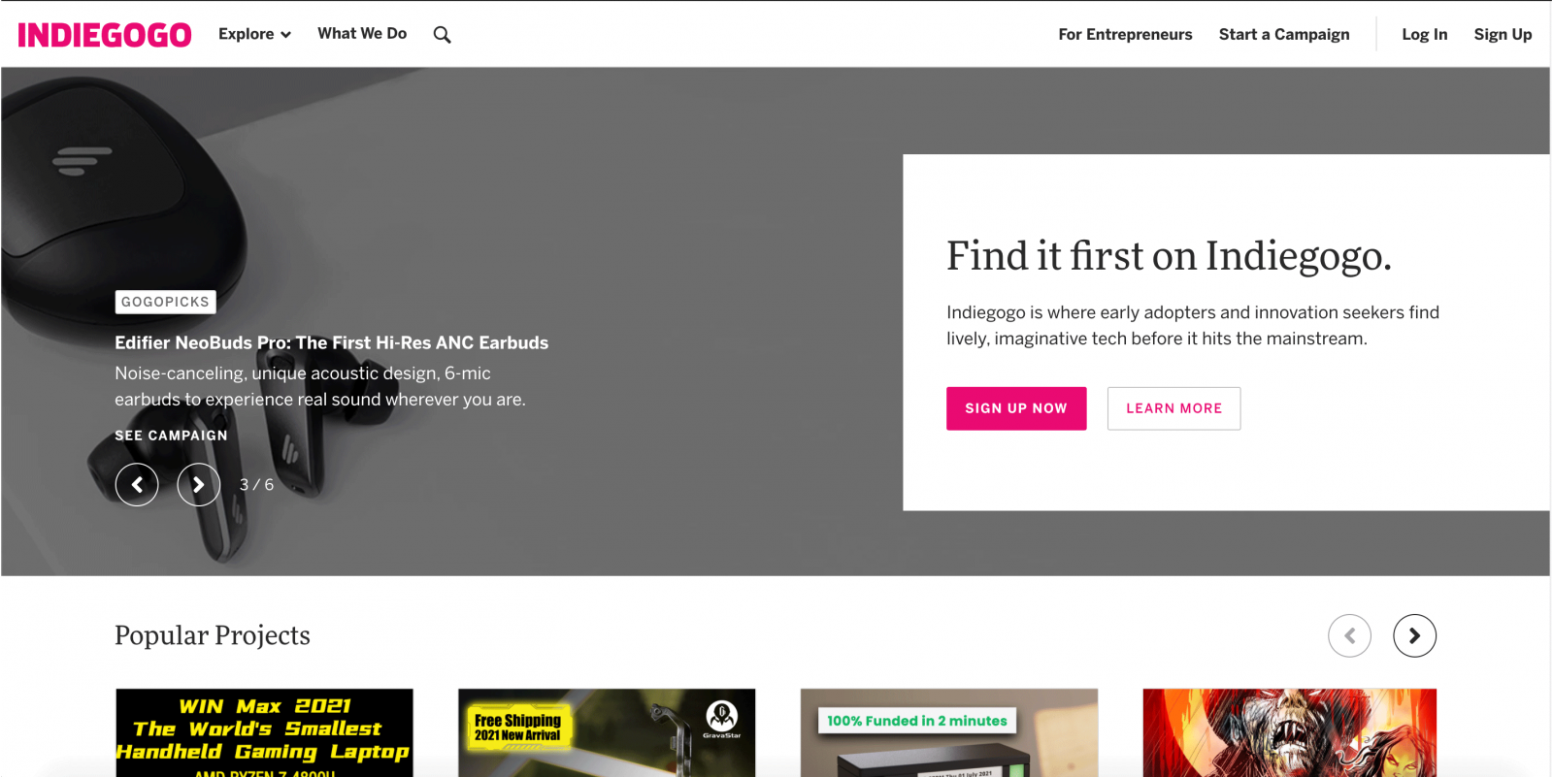Open the GravaStar Free Shipping project
This screenshot has width=1553, height=777.
(607, 732)
